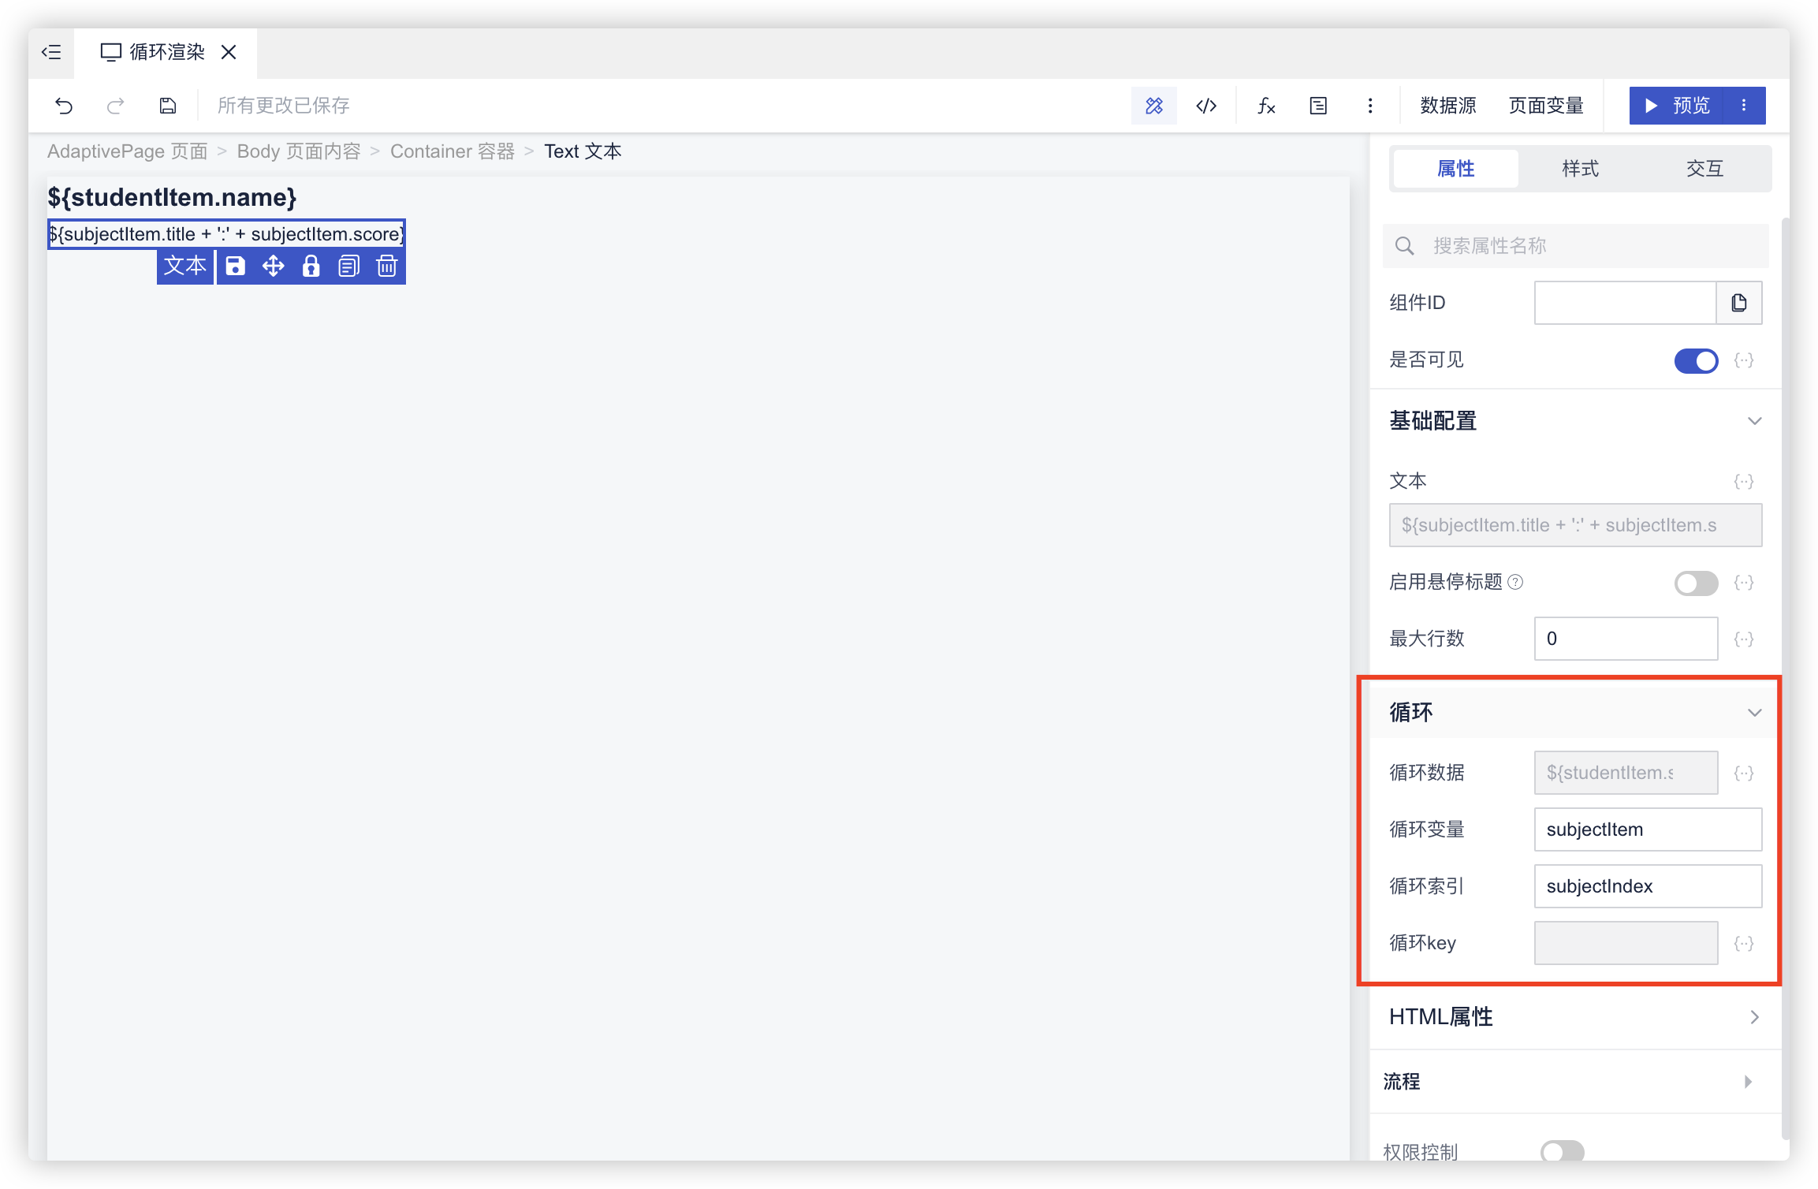Copy the component ID with copy icon

point(1739,303)
